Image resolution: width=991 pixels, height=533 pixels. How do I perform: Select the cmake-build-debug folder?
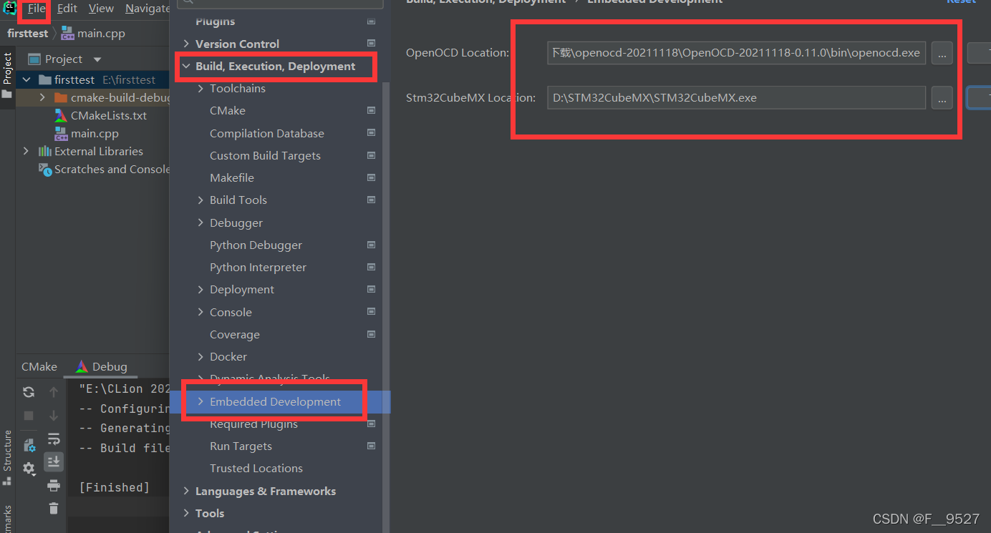point(120,97)
